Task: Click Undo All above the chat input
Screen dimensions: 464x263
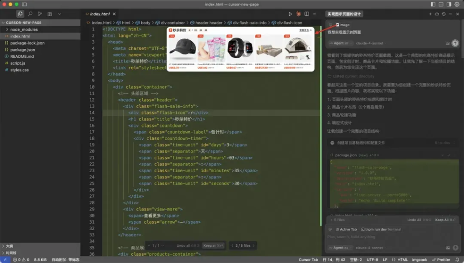Action: point(414,220)
